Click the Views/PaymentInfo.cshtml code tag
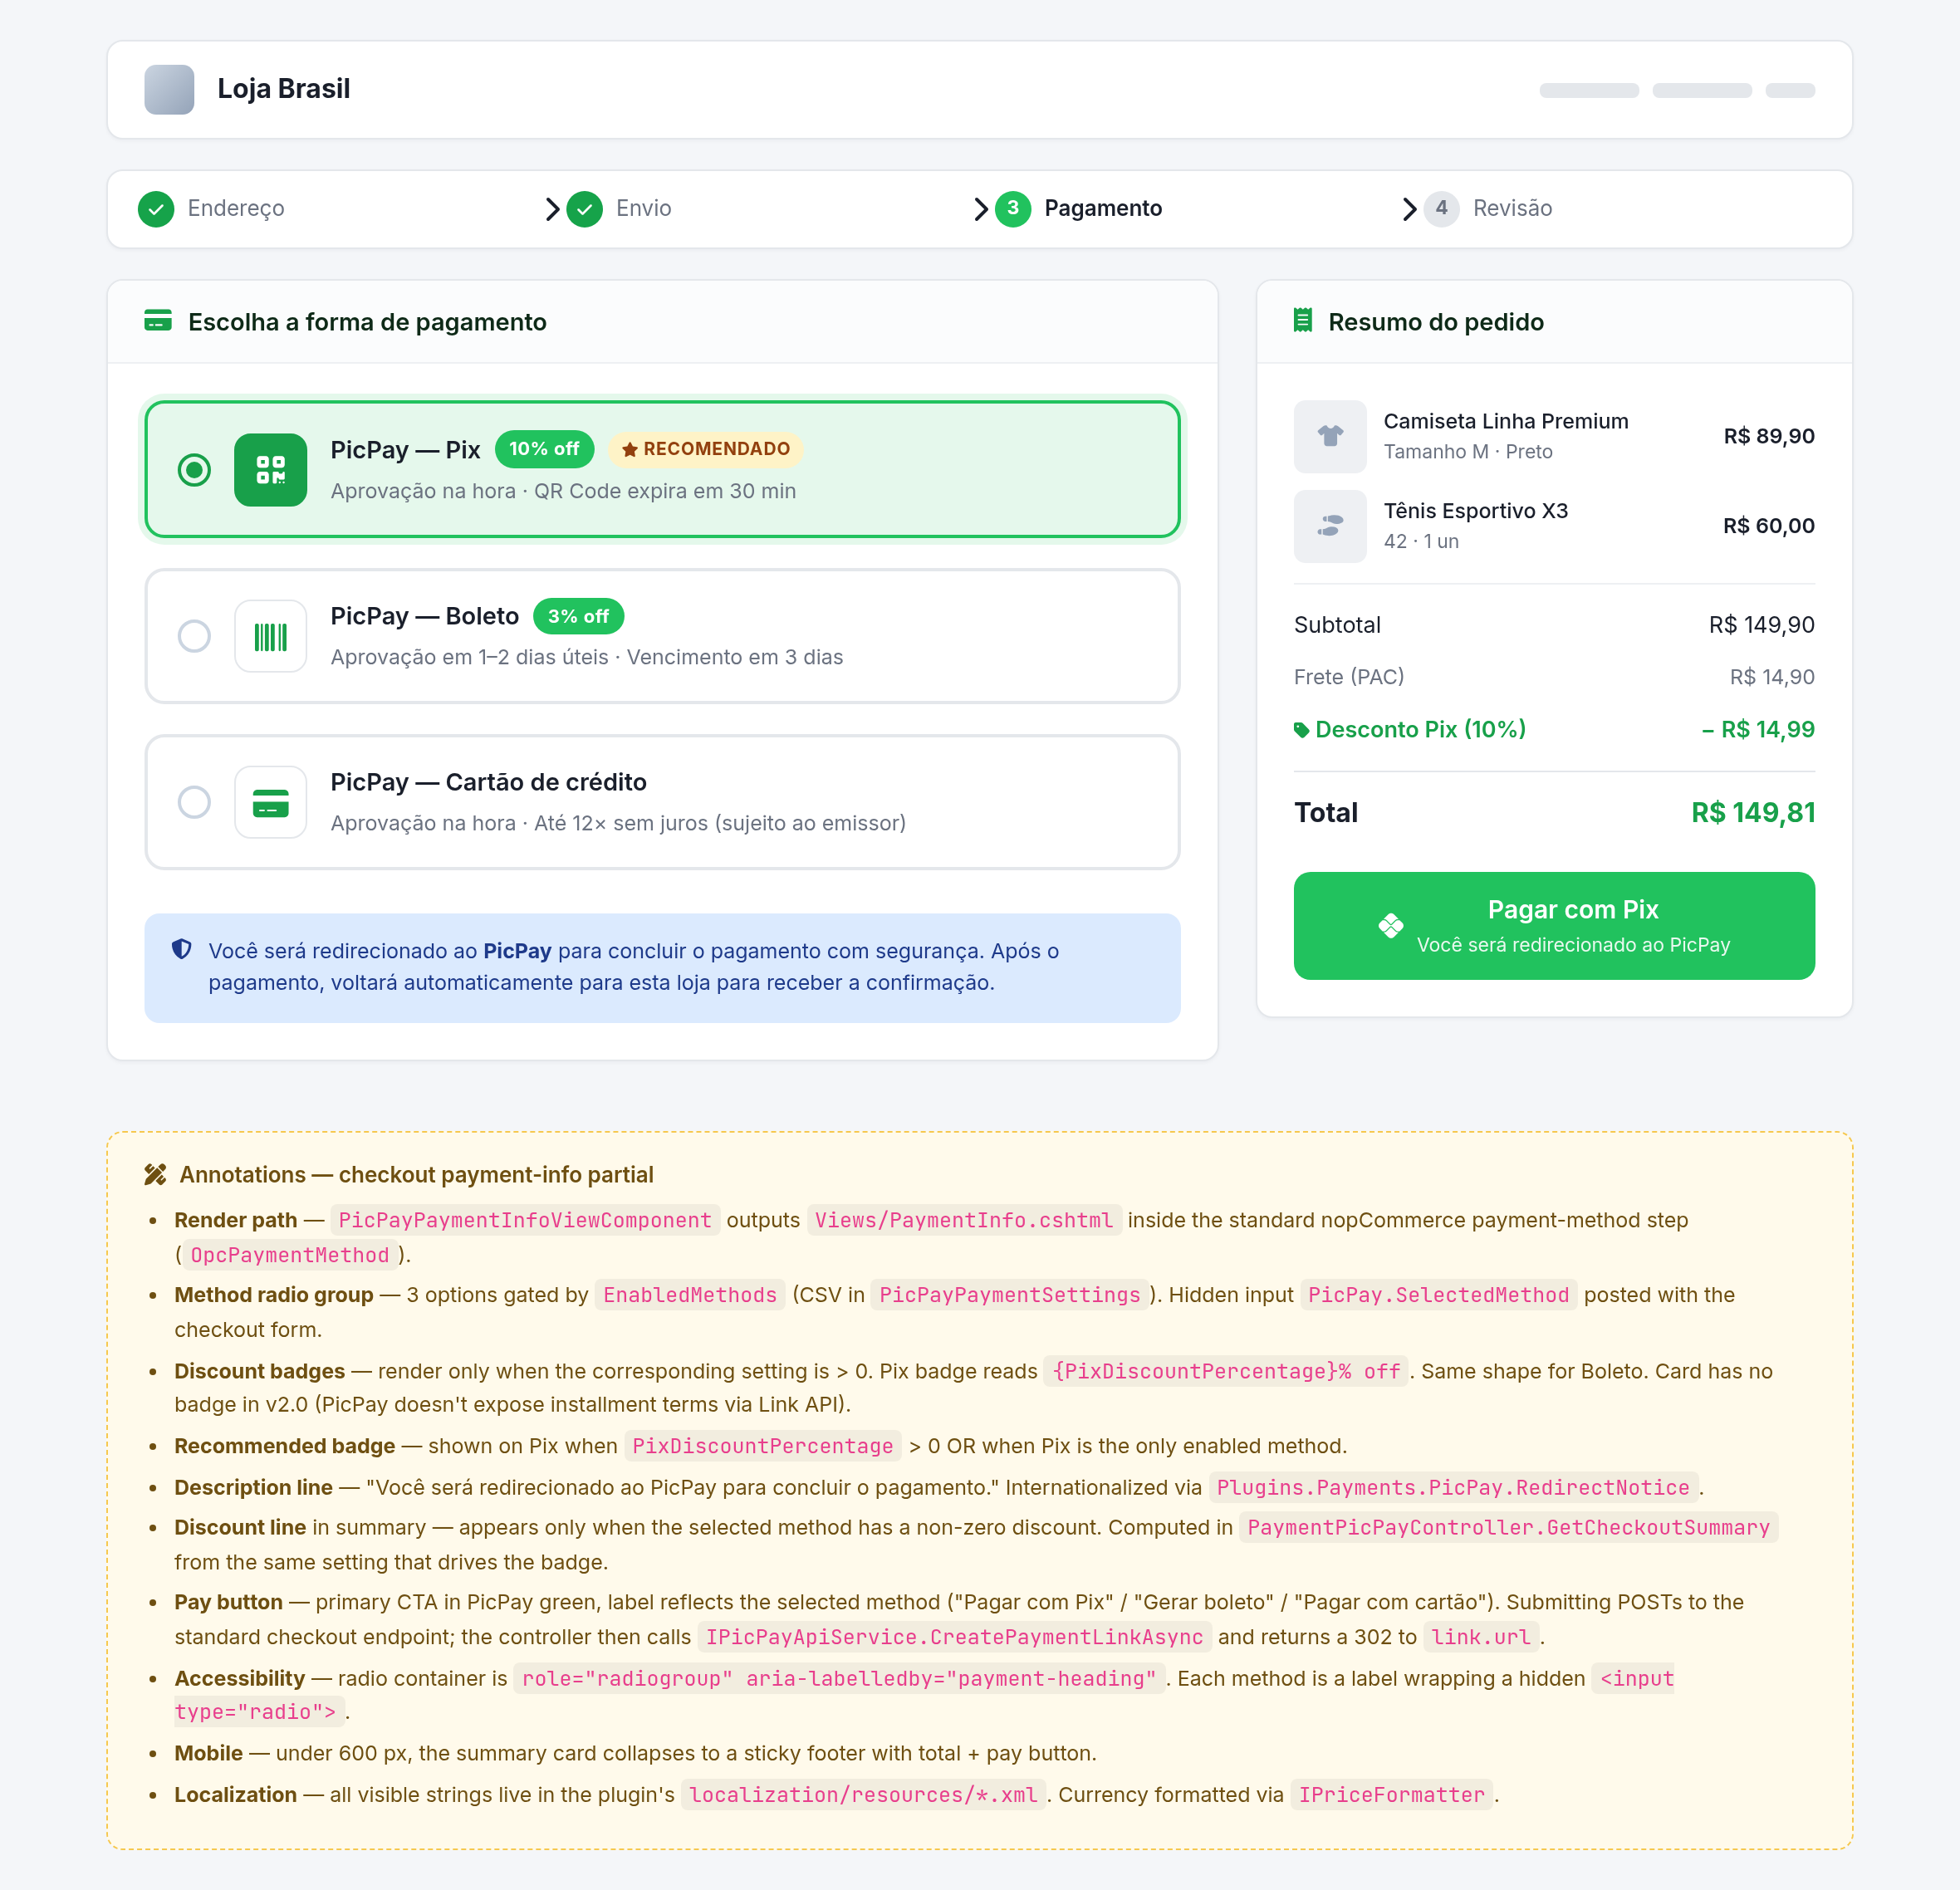This screenshot has height=1890, width=1960. pos(964,1220)
